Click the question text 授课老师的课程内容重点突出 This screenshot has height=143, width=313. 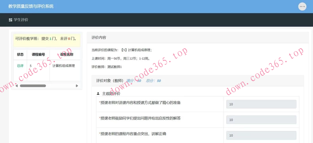(133, 134)
